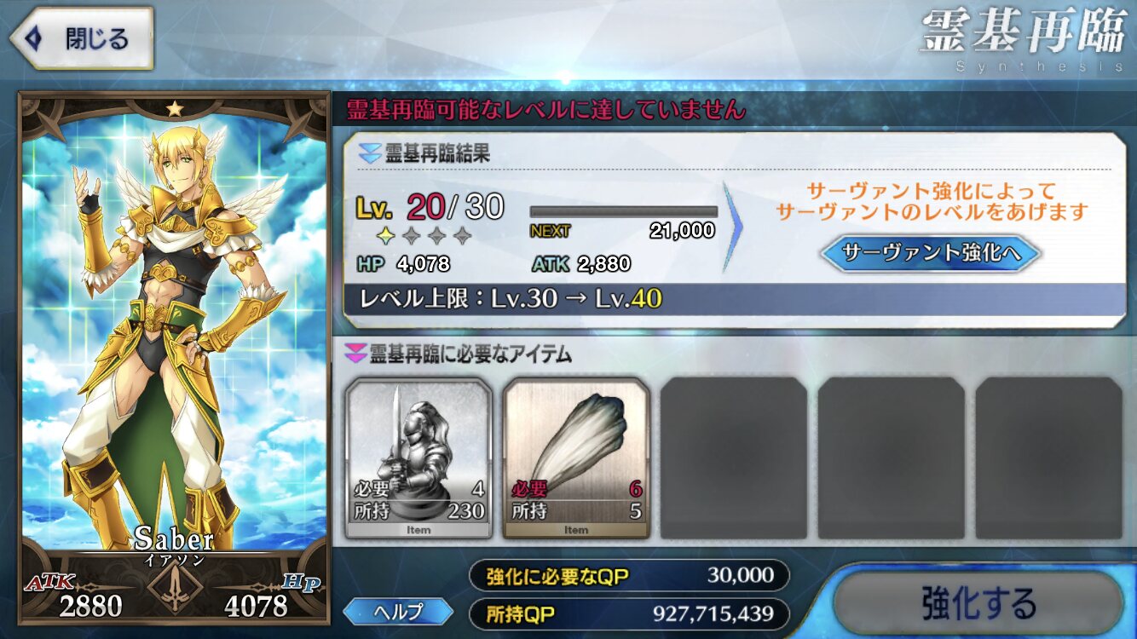Select the Saber piece knight statue item
Screen dimensions: 1137x639
(418, 458)
